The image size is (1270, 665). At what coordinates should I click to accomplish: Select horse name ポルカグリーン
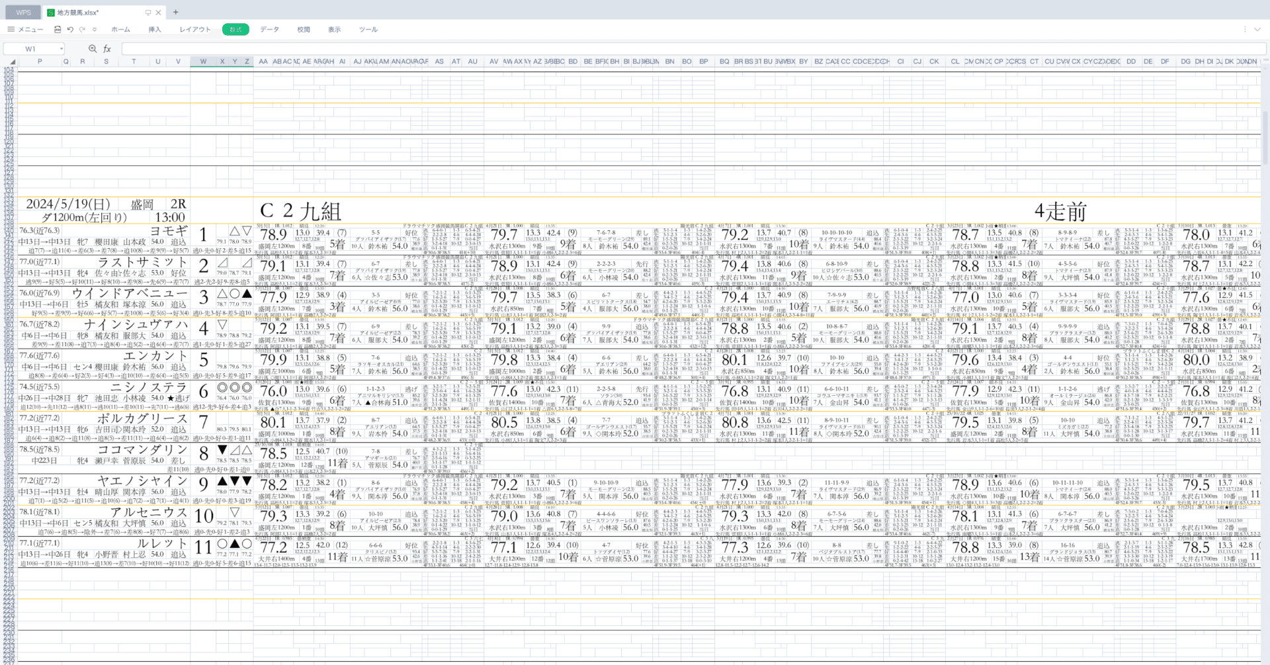[x=144, y=418]
